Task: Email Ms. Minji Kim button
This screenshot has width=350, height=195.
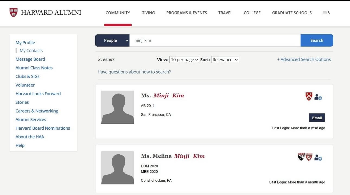Action: [317, 118]
